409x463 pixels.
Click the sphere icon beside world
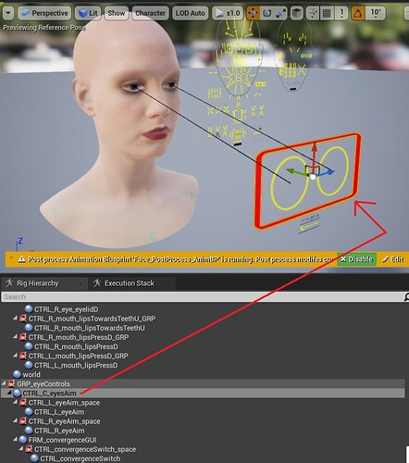tap(17, 374)
